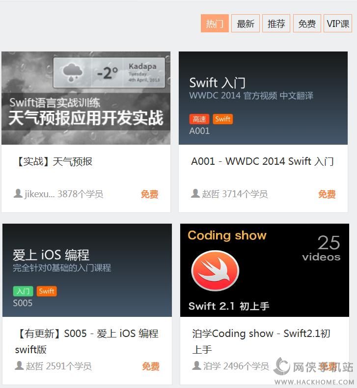Click 3878个学员 student count
The image size is (357, 388).
pyautogui.click(x=80, y=194)
